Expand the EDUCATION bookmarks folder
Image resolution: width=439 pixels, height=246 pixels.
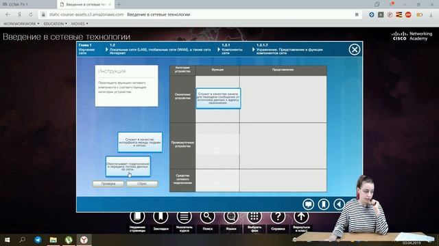55,24
